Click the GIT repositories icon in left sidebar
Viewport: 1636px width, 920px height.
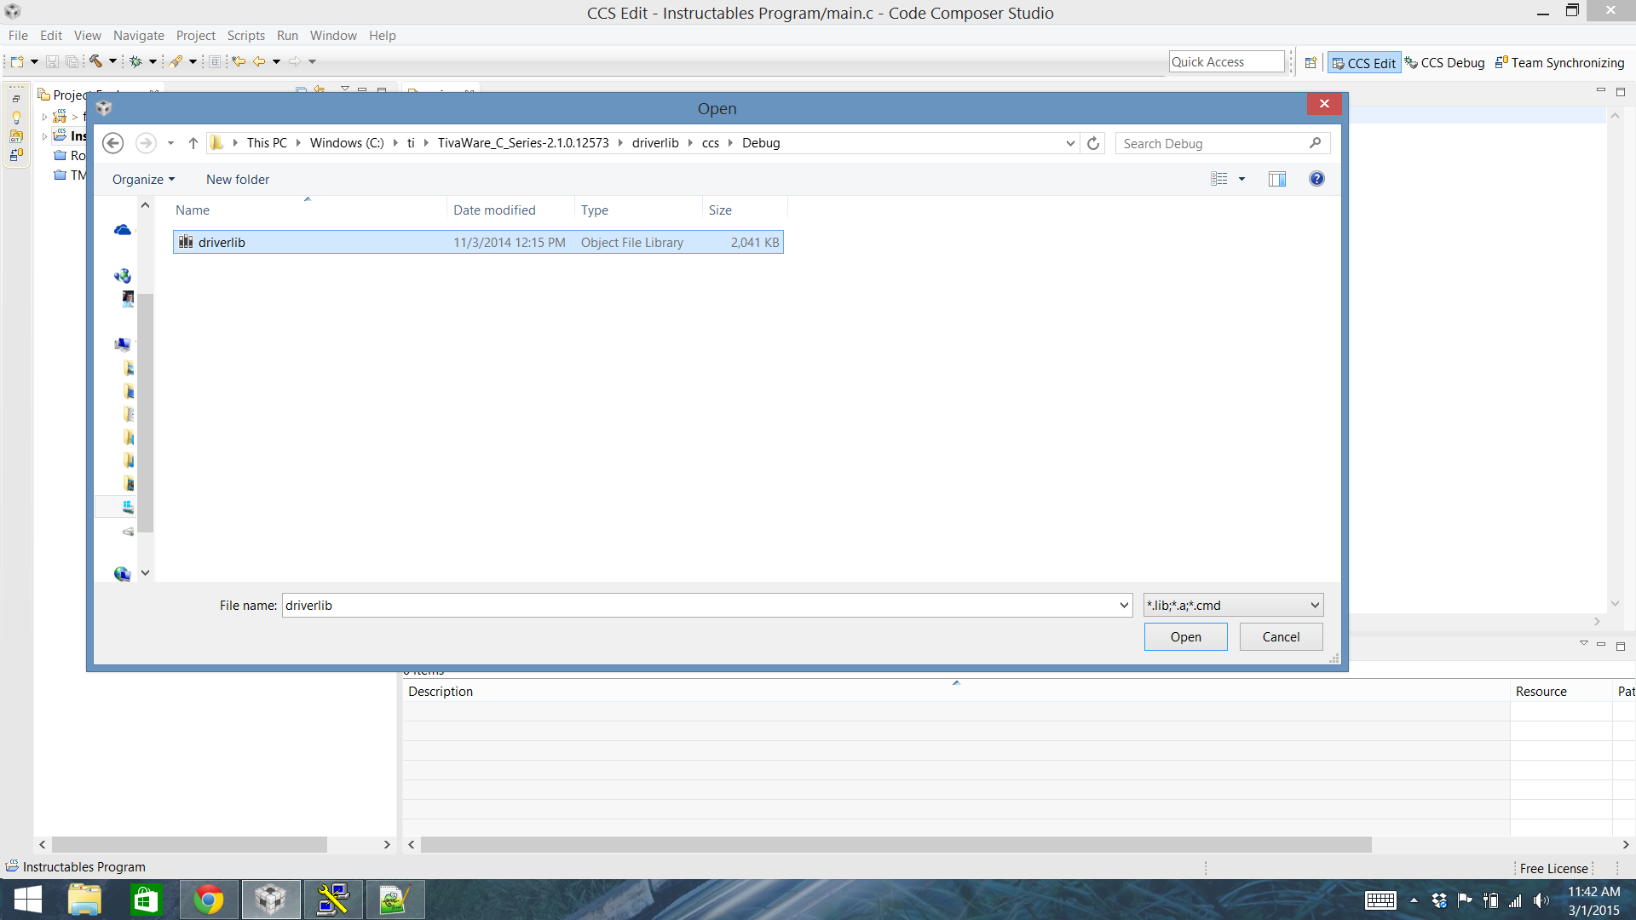[x=16, y=136]
